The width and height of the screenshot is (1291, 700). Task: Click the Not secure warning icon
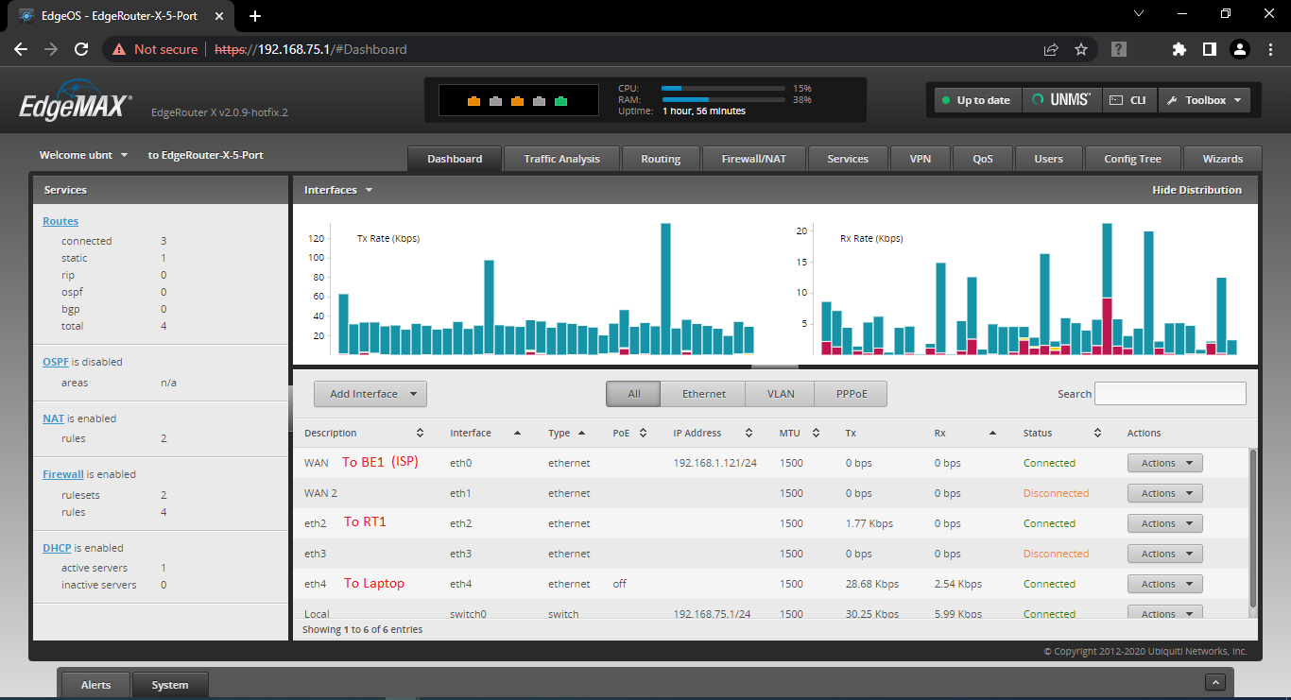(118, 49)
